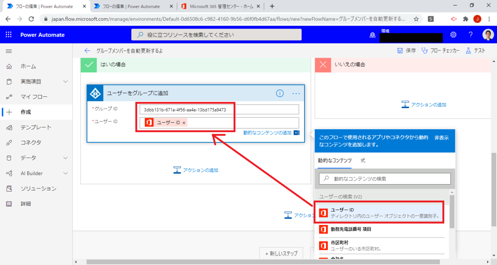This screenshot has width=497, height=265.
Task: Open Chrome's three-dot menu
Action: coord(490,19)
